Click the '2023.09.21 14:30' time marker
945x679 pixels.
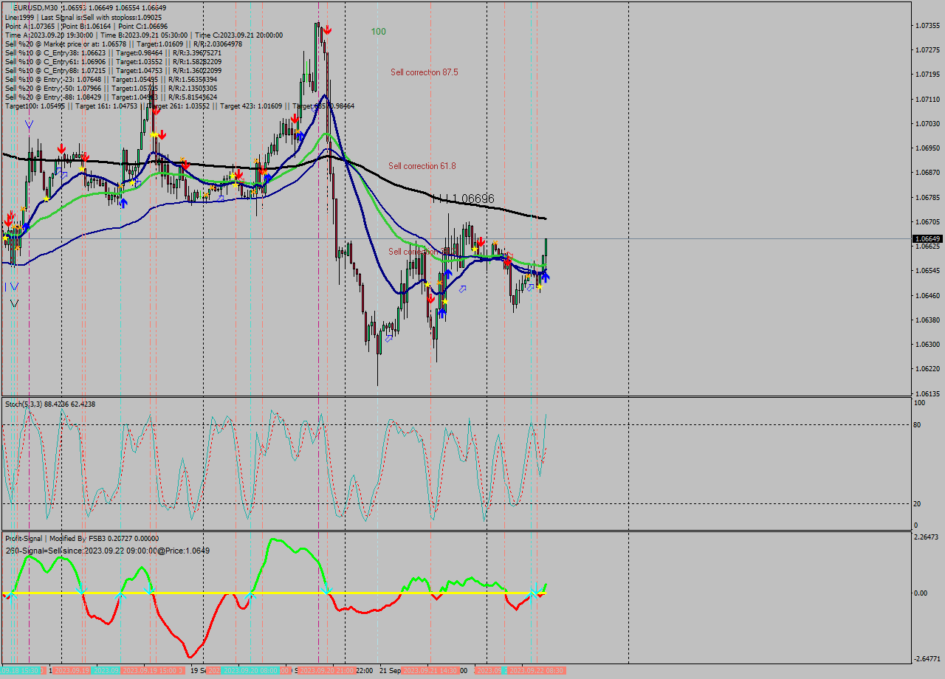pyautogui.click(x=431, y=670)
